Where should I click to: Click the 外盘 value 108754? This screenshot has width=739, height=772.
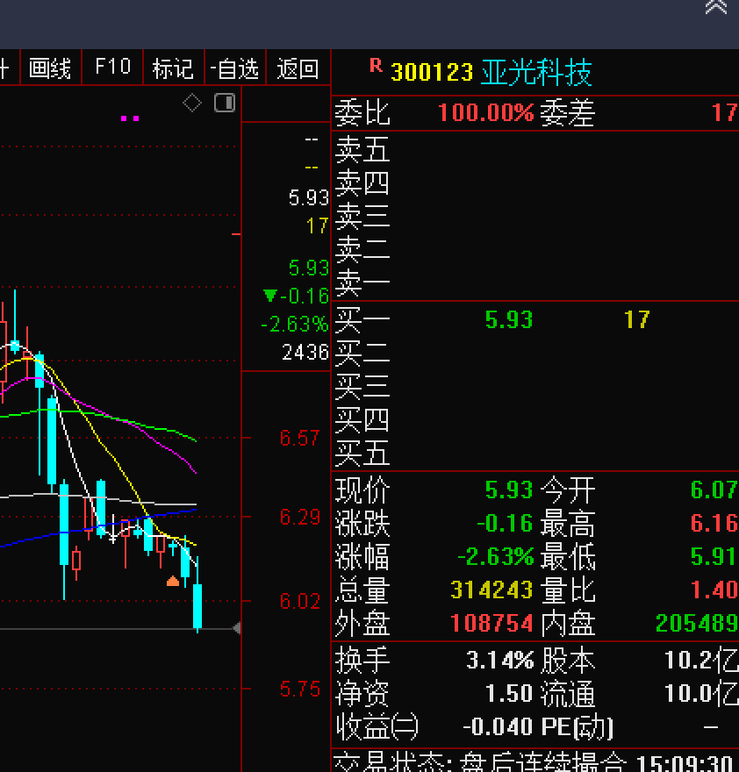491,624
